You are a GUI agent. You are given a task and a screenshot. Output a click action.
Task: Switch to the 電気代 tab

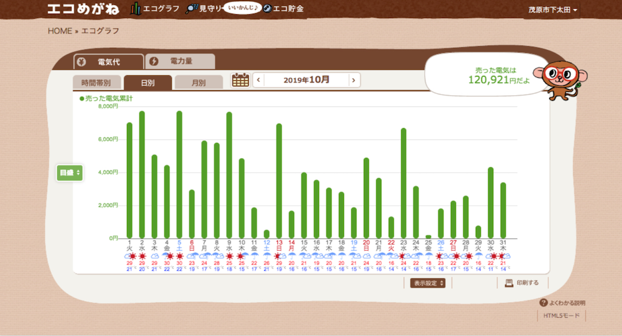click(109, 62)
